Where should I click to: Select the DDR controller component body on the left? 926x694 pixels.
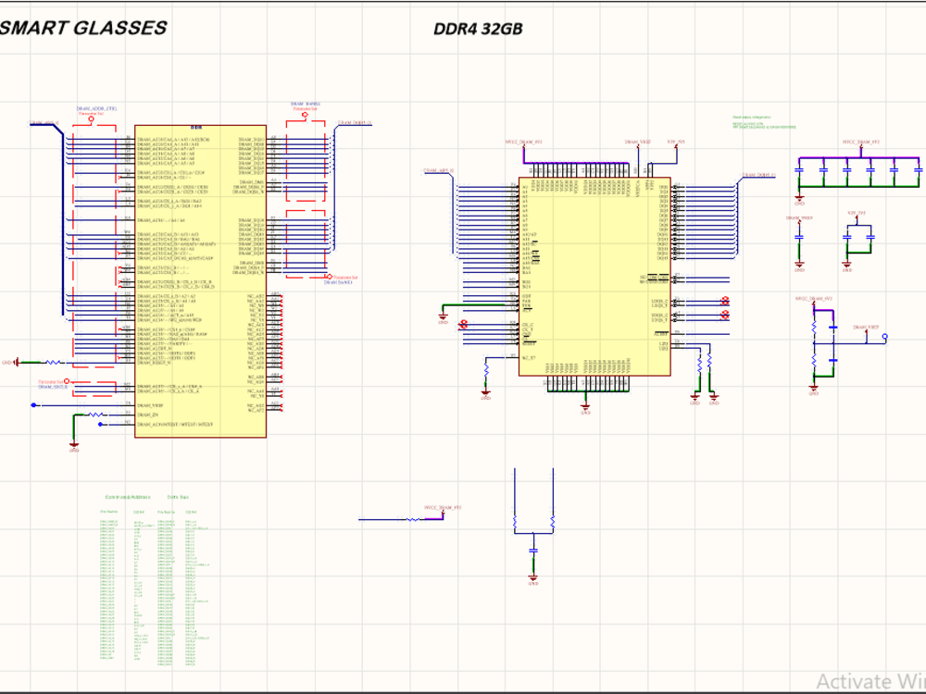(199, 278)
